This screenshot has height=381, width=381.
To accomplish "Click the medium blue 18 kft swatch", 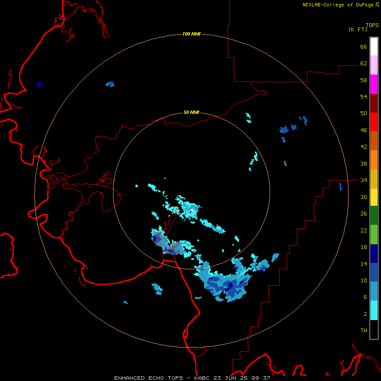I will coord(374,272).
